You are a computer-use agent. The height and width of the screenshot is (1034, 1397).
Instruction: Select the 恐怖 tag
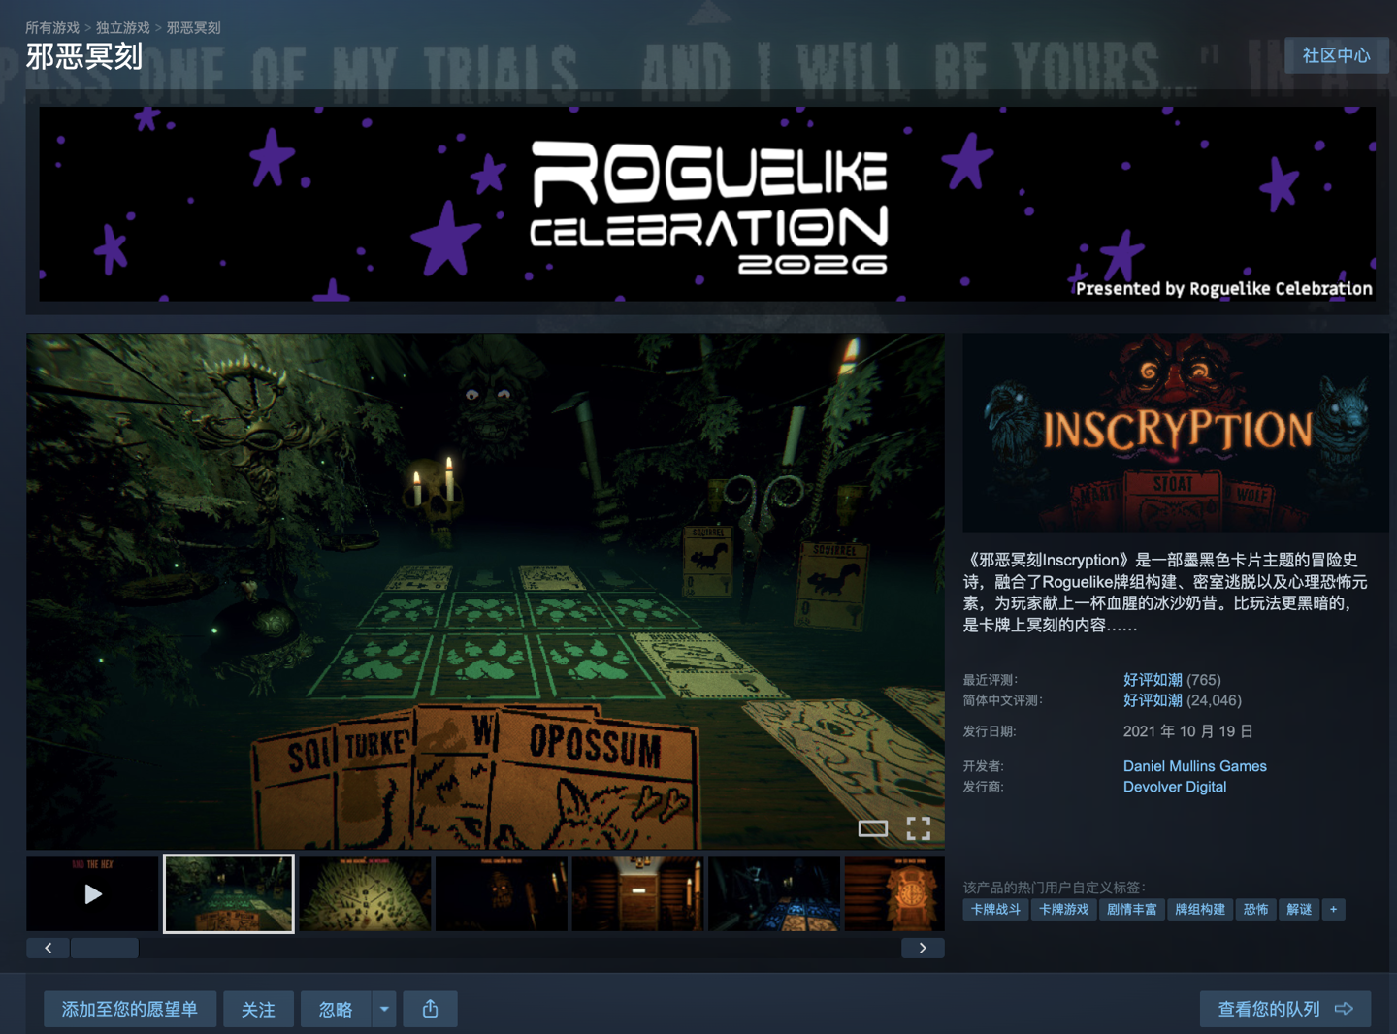pos(1255,909)
